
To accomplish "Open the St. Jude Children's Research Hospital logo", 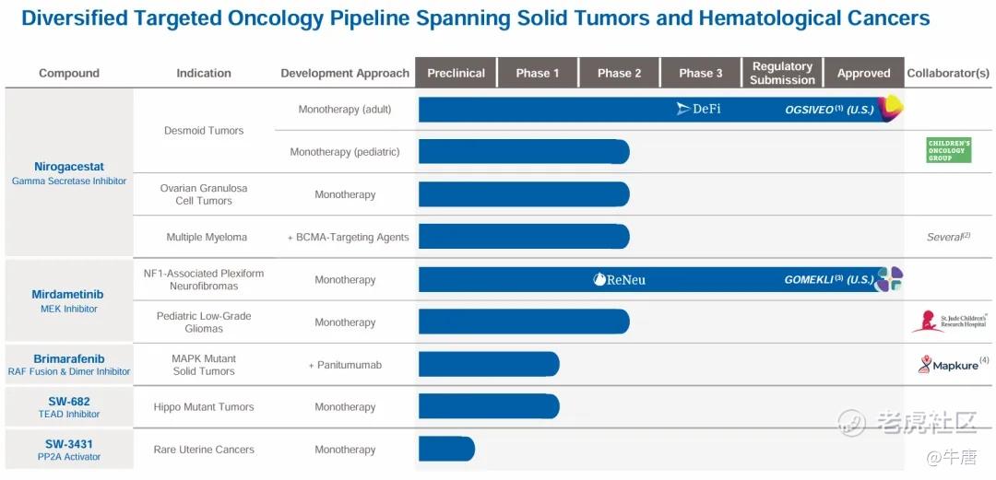I will tap(949, 322).
